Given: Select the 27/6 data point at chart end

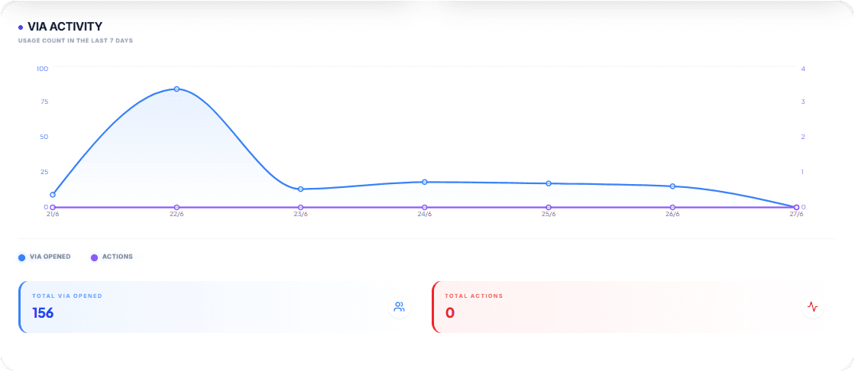Looking at the screenshot, I should pos(797,207).
